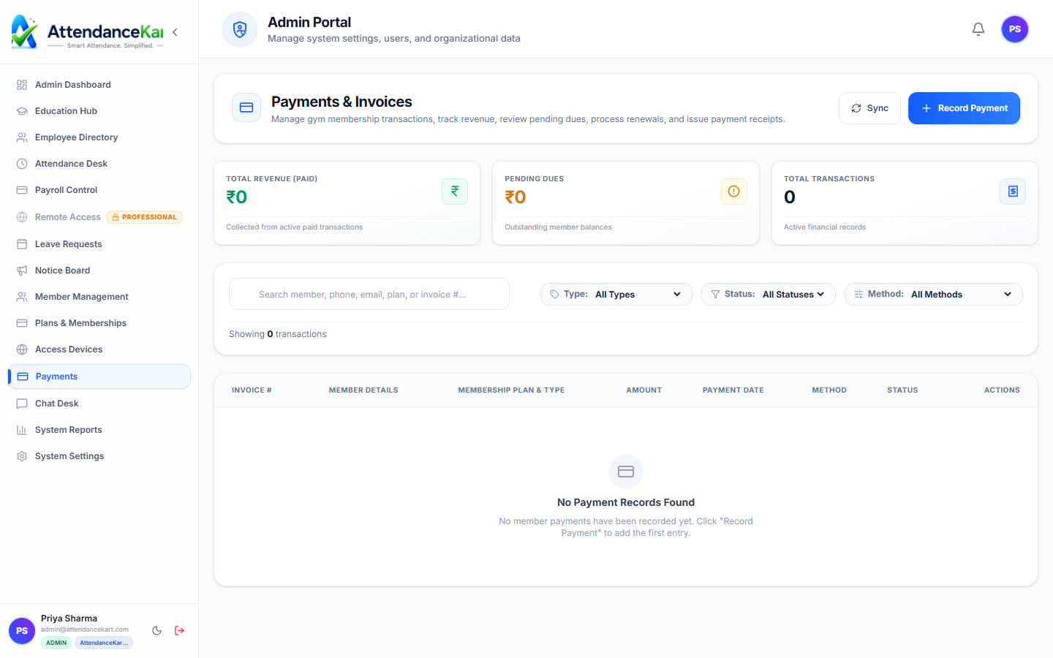Open Access Devices
This screenshot has width=1053, height=658.
click(x=99, y=349)
